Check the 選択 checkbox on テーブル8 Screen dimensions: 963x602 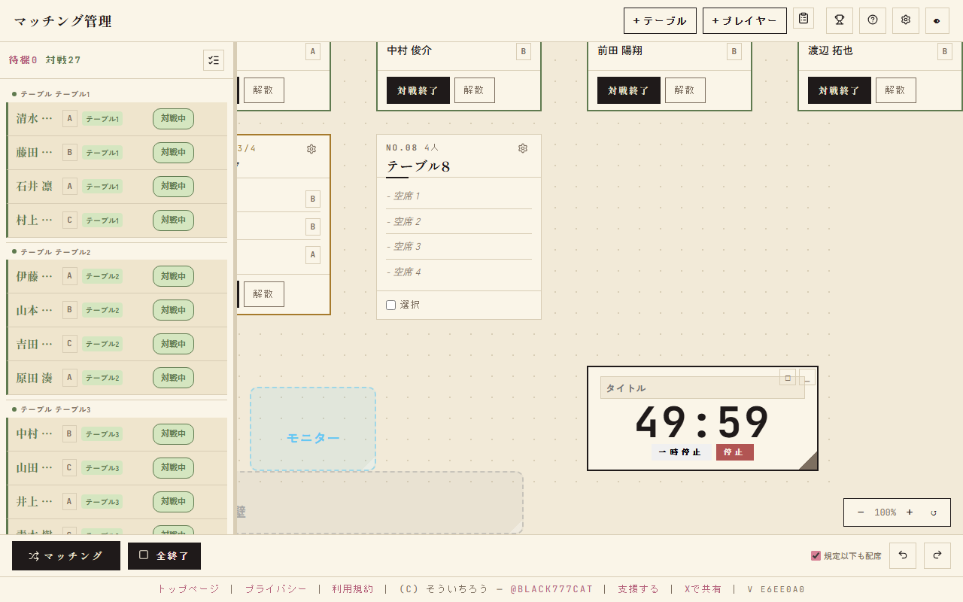[x=391, y=305]
